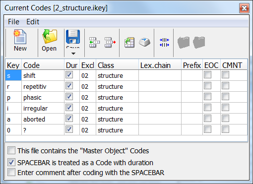Viewport: 253px width, 184px height.
Task: Click the remove row red arrow icon
Action: click(x=110, y=42)
